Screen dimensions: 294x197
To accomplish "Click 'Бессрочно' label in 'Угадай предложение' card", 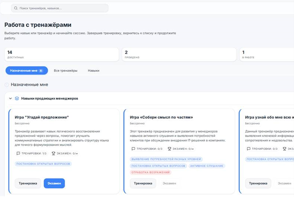I will tap(22, 123).
